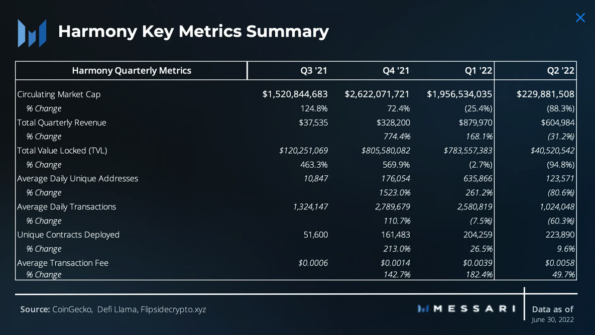Click the 204,259 contracts value

[x=478, y=235]
